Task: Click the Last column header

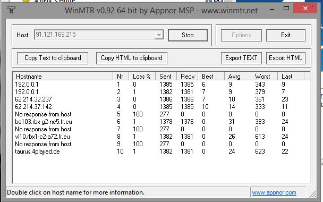Action: point(291,76)
